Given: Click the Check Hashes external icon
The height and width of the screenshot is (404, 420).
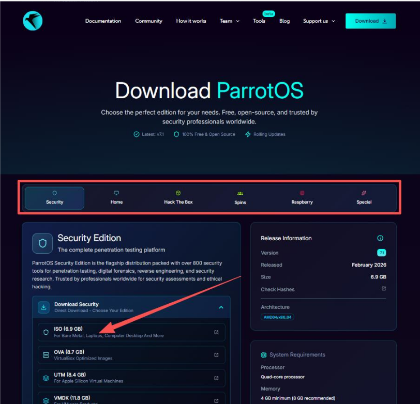Looking at the screenshot, I should click(x=384, y=288).
